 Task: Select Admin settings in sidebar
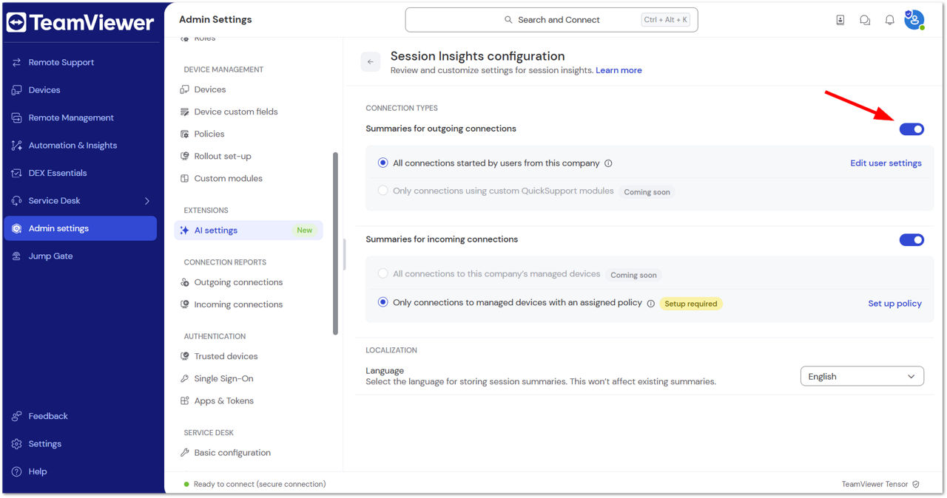tap(80, 228)
